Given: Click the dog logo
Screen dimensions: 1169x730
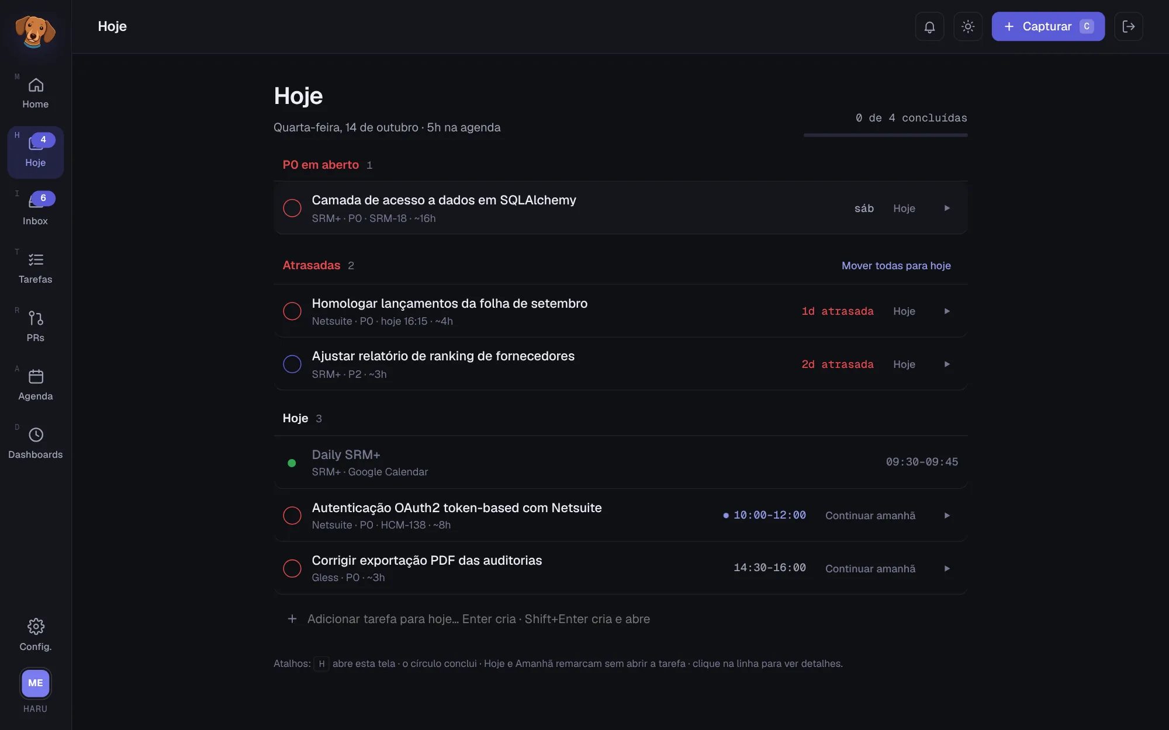Looking at the screenshot, I should [x=35, y=31].
